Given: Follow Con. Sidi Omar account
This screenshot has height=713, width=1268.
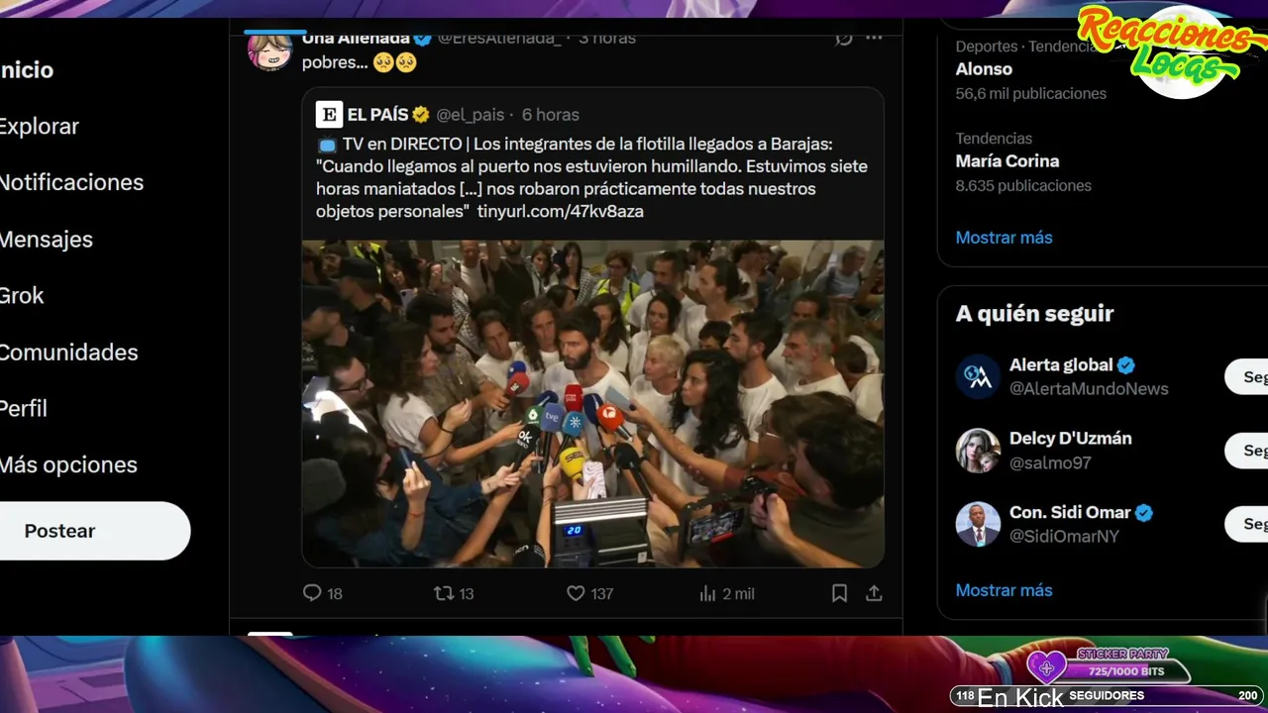Looking at the screenshot, I should [1247, 524].
